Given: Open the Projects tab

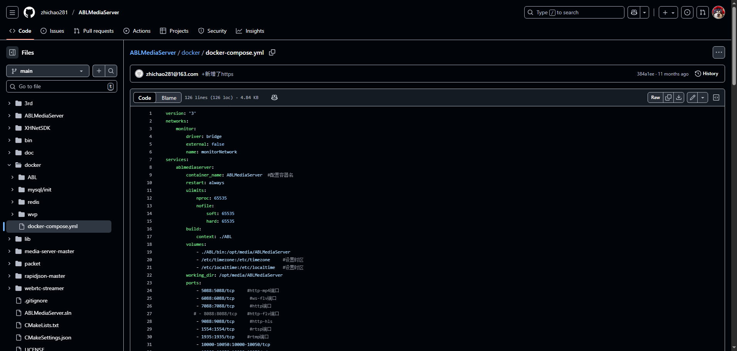Looking at the screenshot, I should pos(174,31).
